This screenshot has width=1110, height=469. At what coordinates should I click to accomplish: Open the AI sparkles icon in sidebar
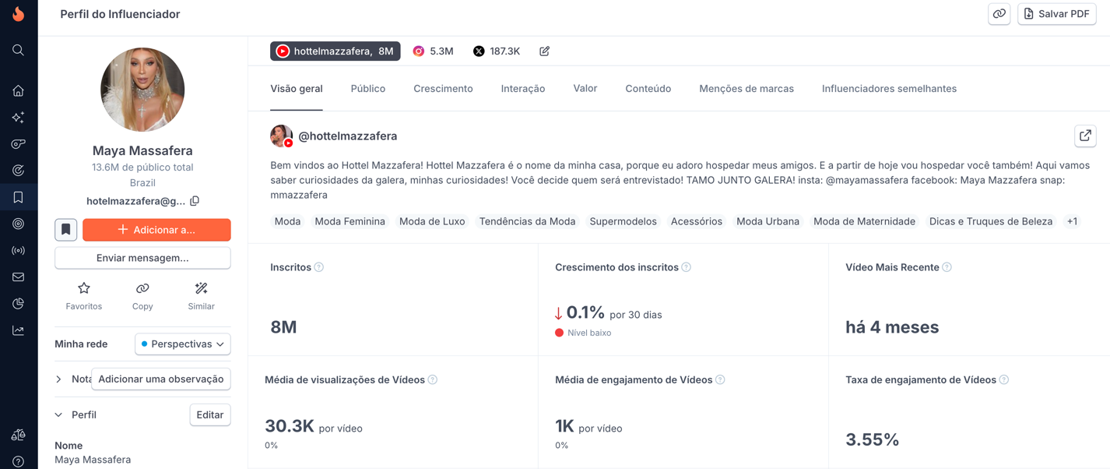point(18,118)
